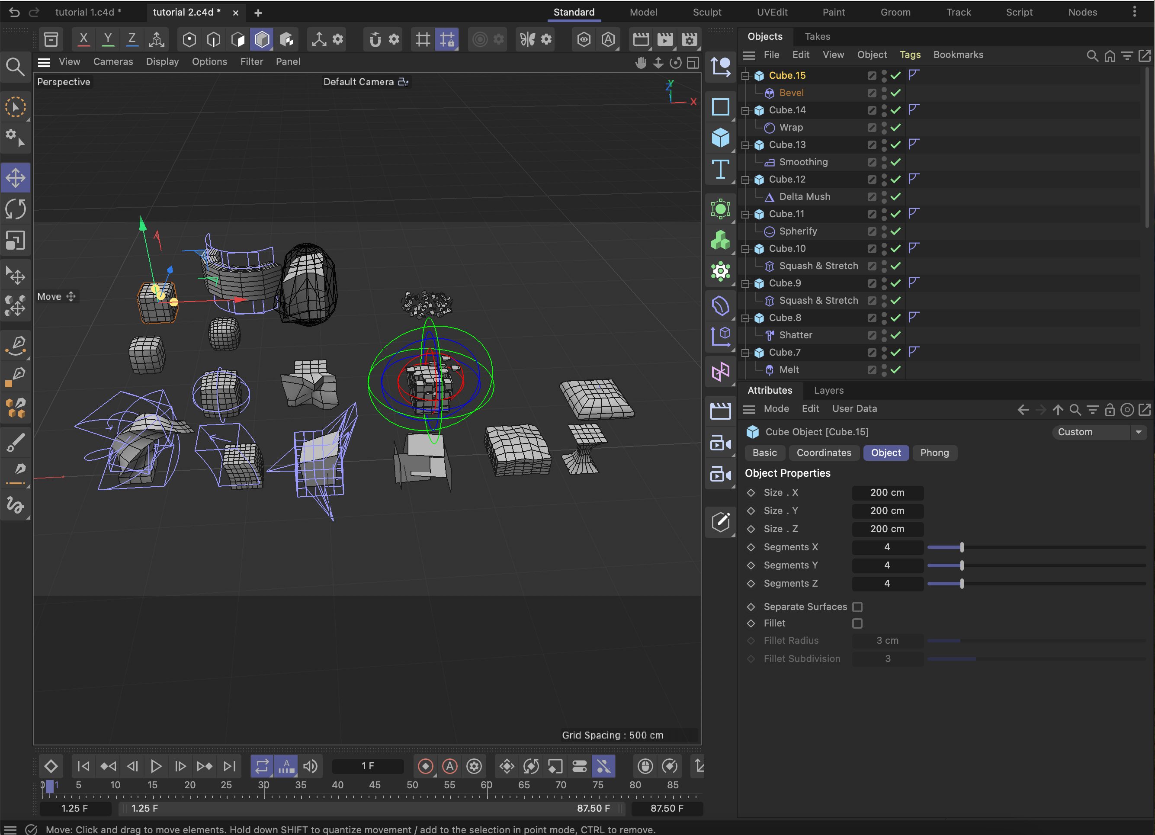The width and height of the screenshot is (1155, 835).
Task: Collapse the Cube.7 hierarchy
Action: tap(745, 352)
